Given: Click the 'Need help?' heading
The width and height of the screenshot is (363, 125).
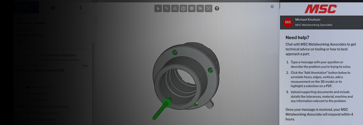Looking at the screenshot, I should tap(297, 37).
